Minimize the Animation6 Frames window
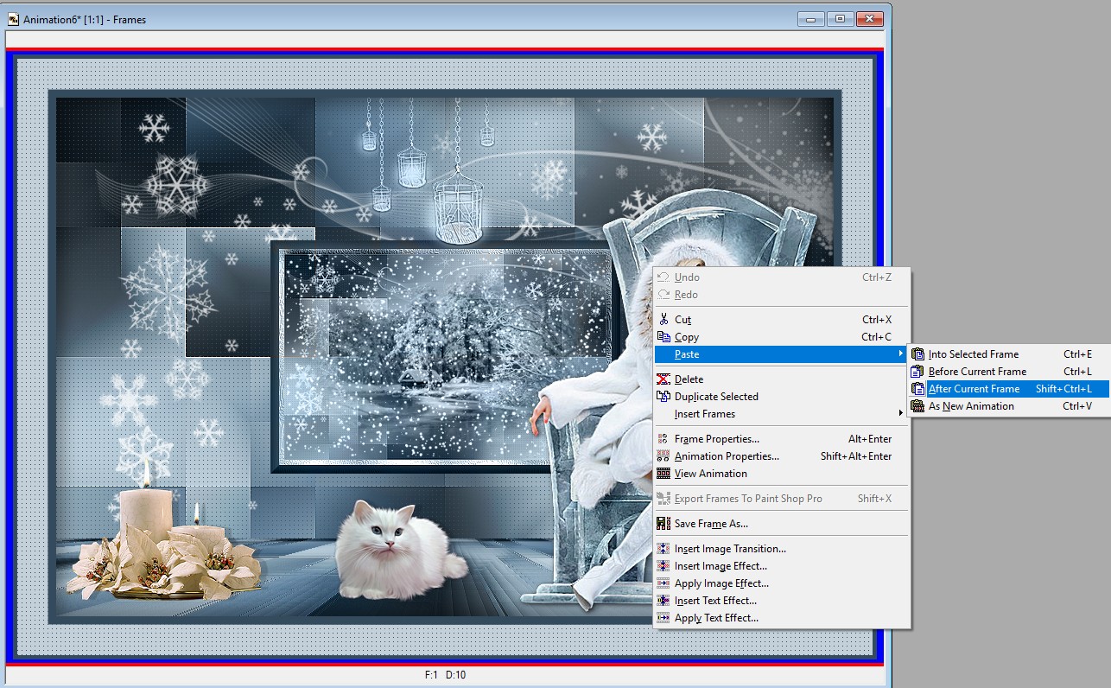The width and height of the screenshot is (1111, 688). point(811,19)
